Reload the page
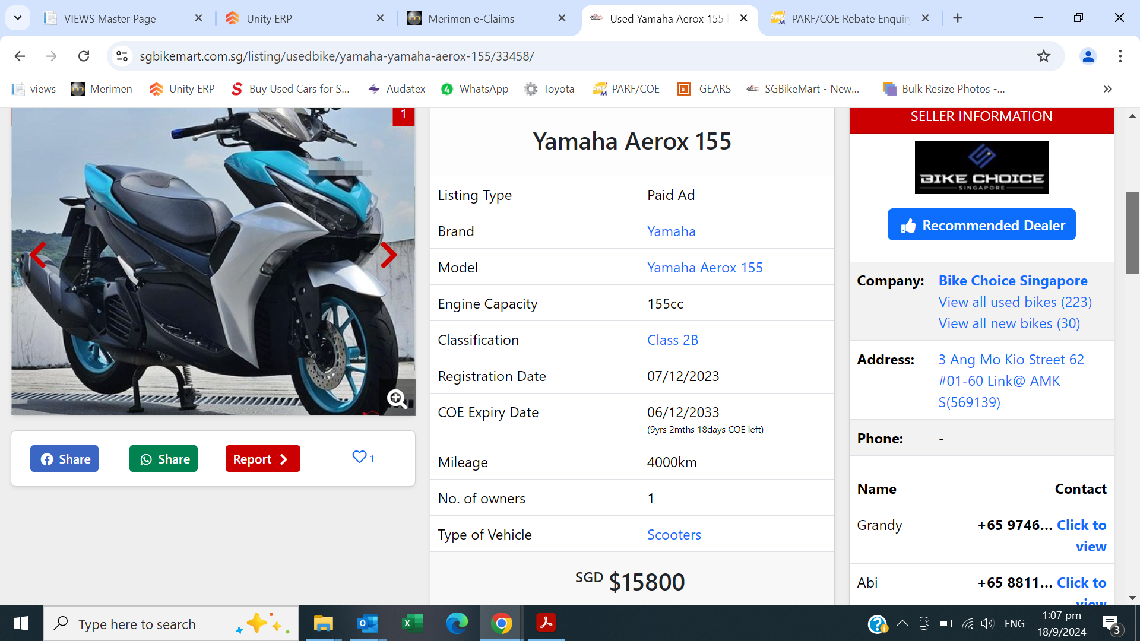The width and height of the screenshot is (1140, 641). 84,56
